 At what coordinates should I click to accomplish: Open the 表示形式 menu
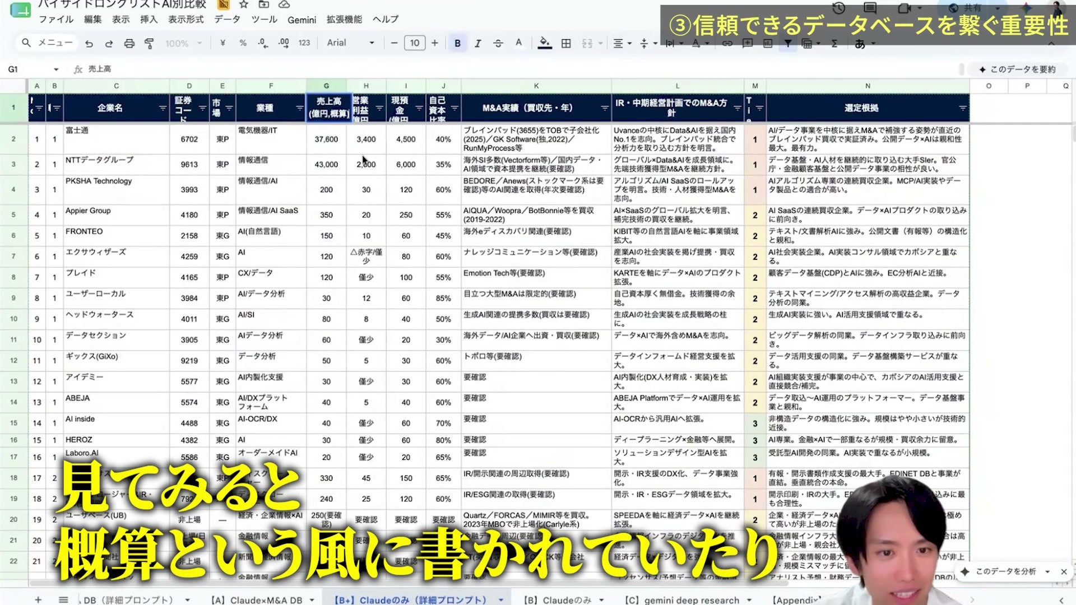coord(186,19)
